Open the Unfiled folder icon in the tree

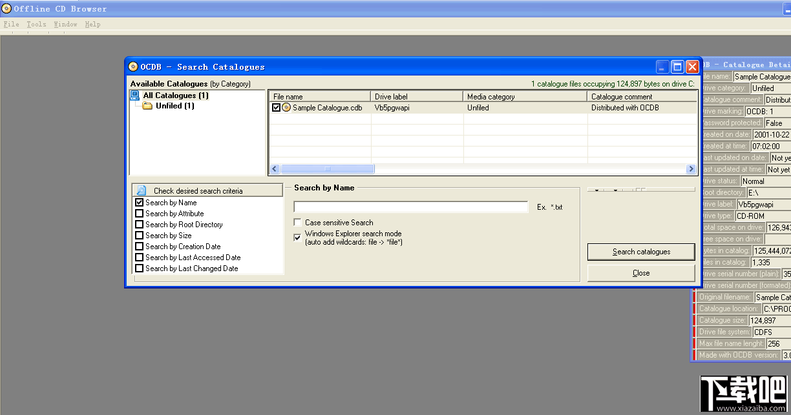coord(147,106)
